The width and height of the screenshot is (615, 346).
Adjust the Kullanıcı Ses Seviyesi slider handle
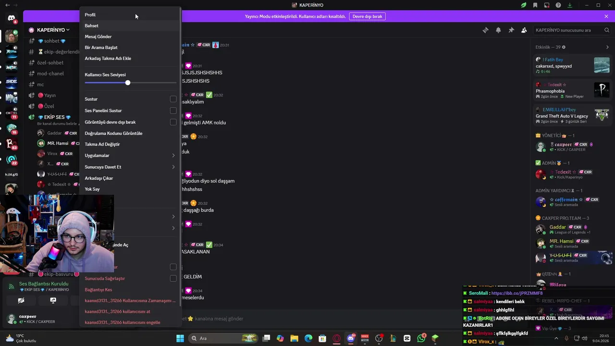(x=128, y=83)
